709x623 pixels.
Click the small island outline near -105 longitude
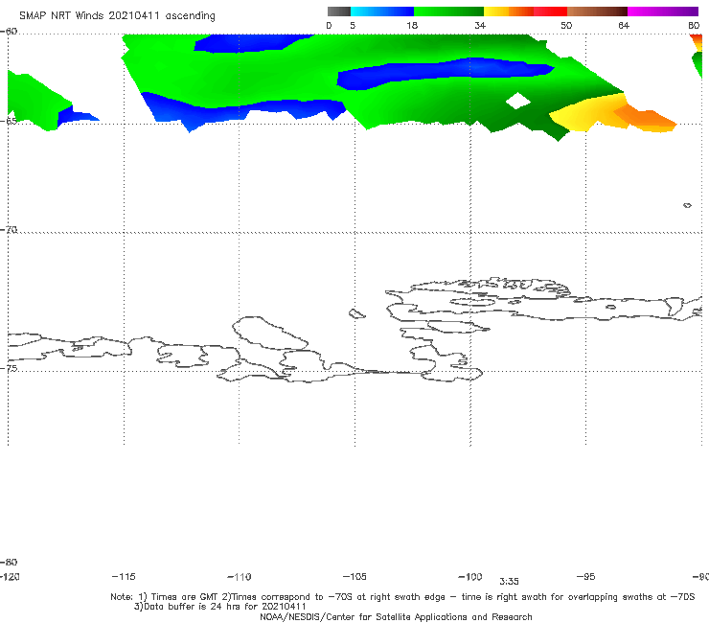(x=356, y=313)
